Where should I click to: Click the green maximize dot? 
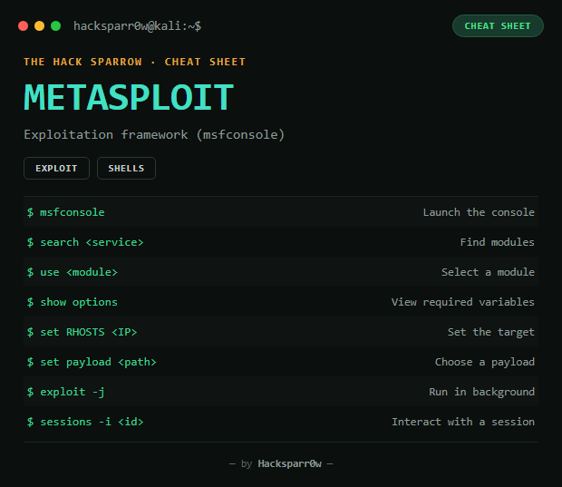[56, 25]
